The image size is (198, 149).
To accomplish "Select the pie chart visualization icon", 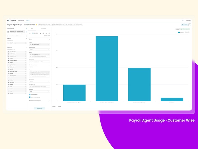I will pyautogui.click(x=49, y=33).
